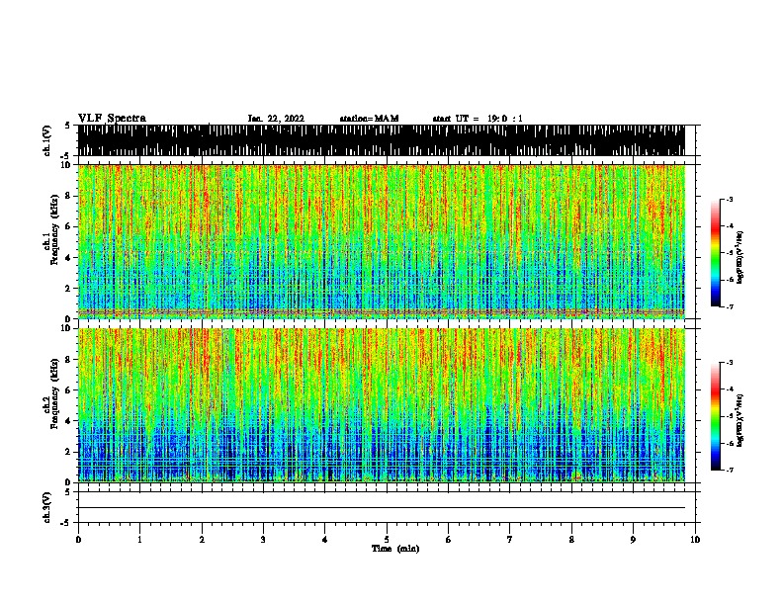Click time axis tick label "7"

point(510,540)
